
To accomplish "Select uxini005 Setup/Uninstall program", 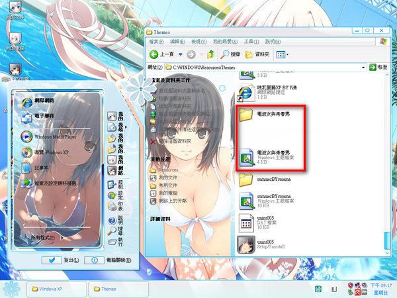I will tap(261, 244).
